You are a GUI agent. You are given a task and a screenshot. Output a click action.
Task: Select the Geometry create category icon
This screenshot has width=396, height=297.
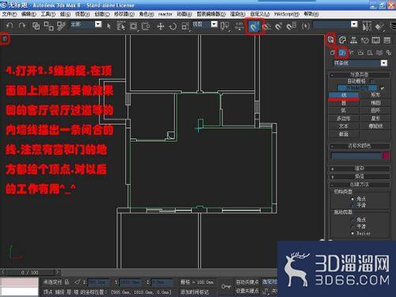click(333, 53)
